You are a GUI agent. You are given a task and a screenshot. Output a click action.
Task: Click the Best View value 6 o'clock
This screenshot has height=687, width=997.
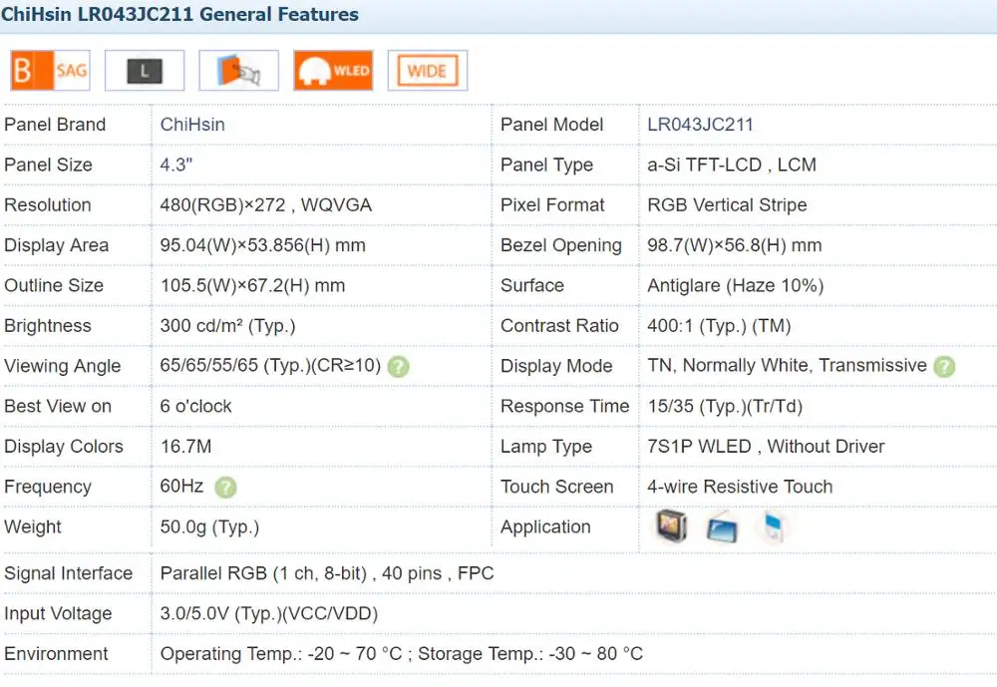195,406
